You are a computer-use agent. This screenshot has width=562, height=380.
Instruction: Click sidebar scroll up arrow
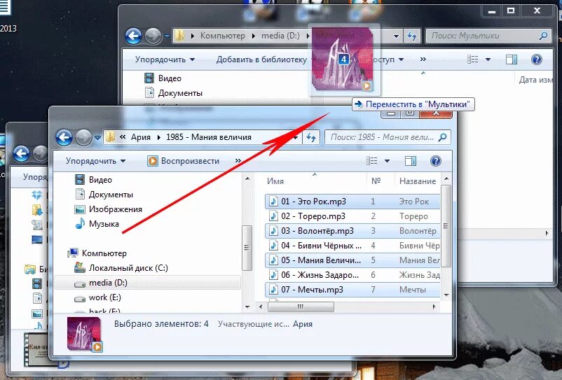(247, 178)
